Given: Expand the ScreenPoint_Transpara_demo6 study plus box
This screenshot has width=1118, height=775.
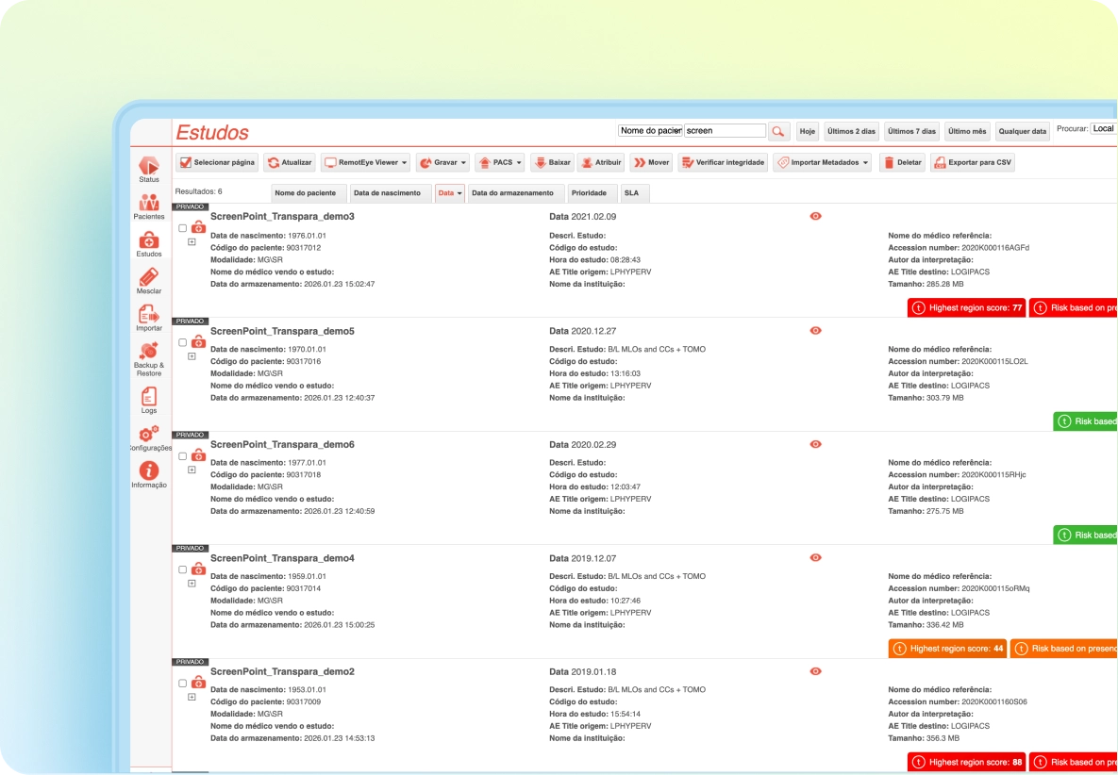Looking at the screenshot, I should click(x=192, y=470).
